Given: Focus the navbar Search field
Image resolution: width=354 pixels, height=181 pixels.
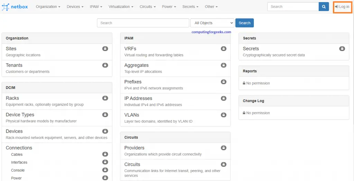Looking at the screenshot, I should click(293, 7).
